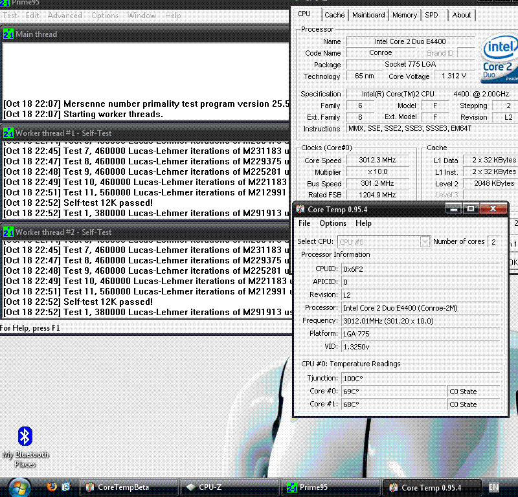Open the Window menu in Prime95
The height and width of the screenshot is (497, 518).
[x=142, y=16]
